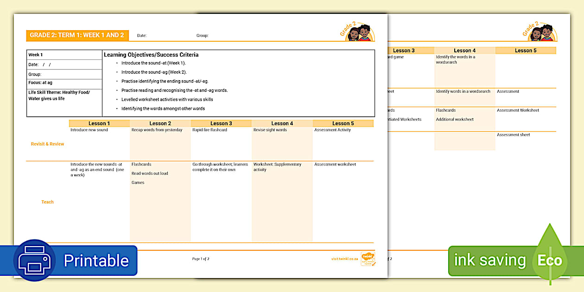Click the Group field in page header
The image size is (584, 292).
pos(202,36)
